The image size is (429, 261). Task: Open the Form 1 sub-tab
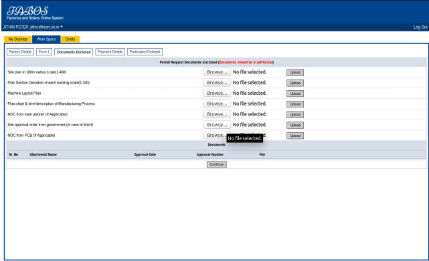pyautogui.click(x=44, y=51)
